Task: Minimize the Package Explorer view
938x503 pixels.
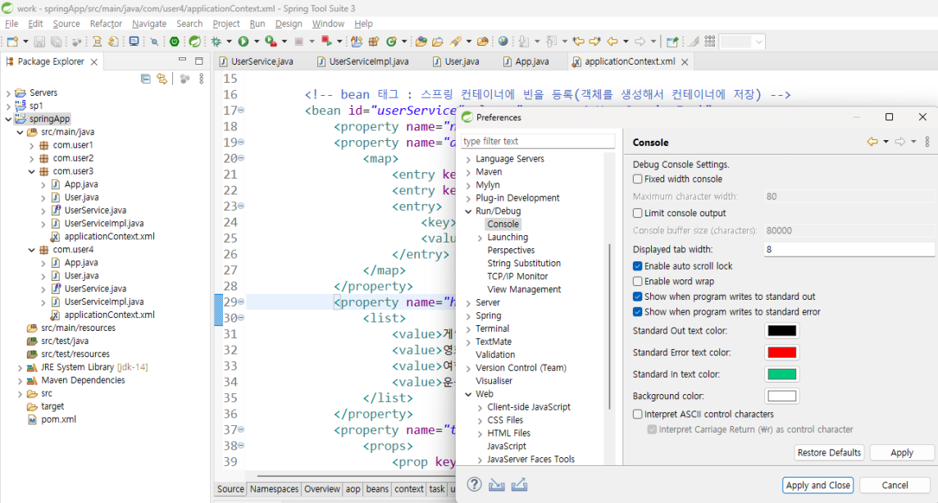Action: point(183,61)
